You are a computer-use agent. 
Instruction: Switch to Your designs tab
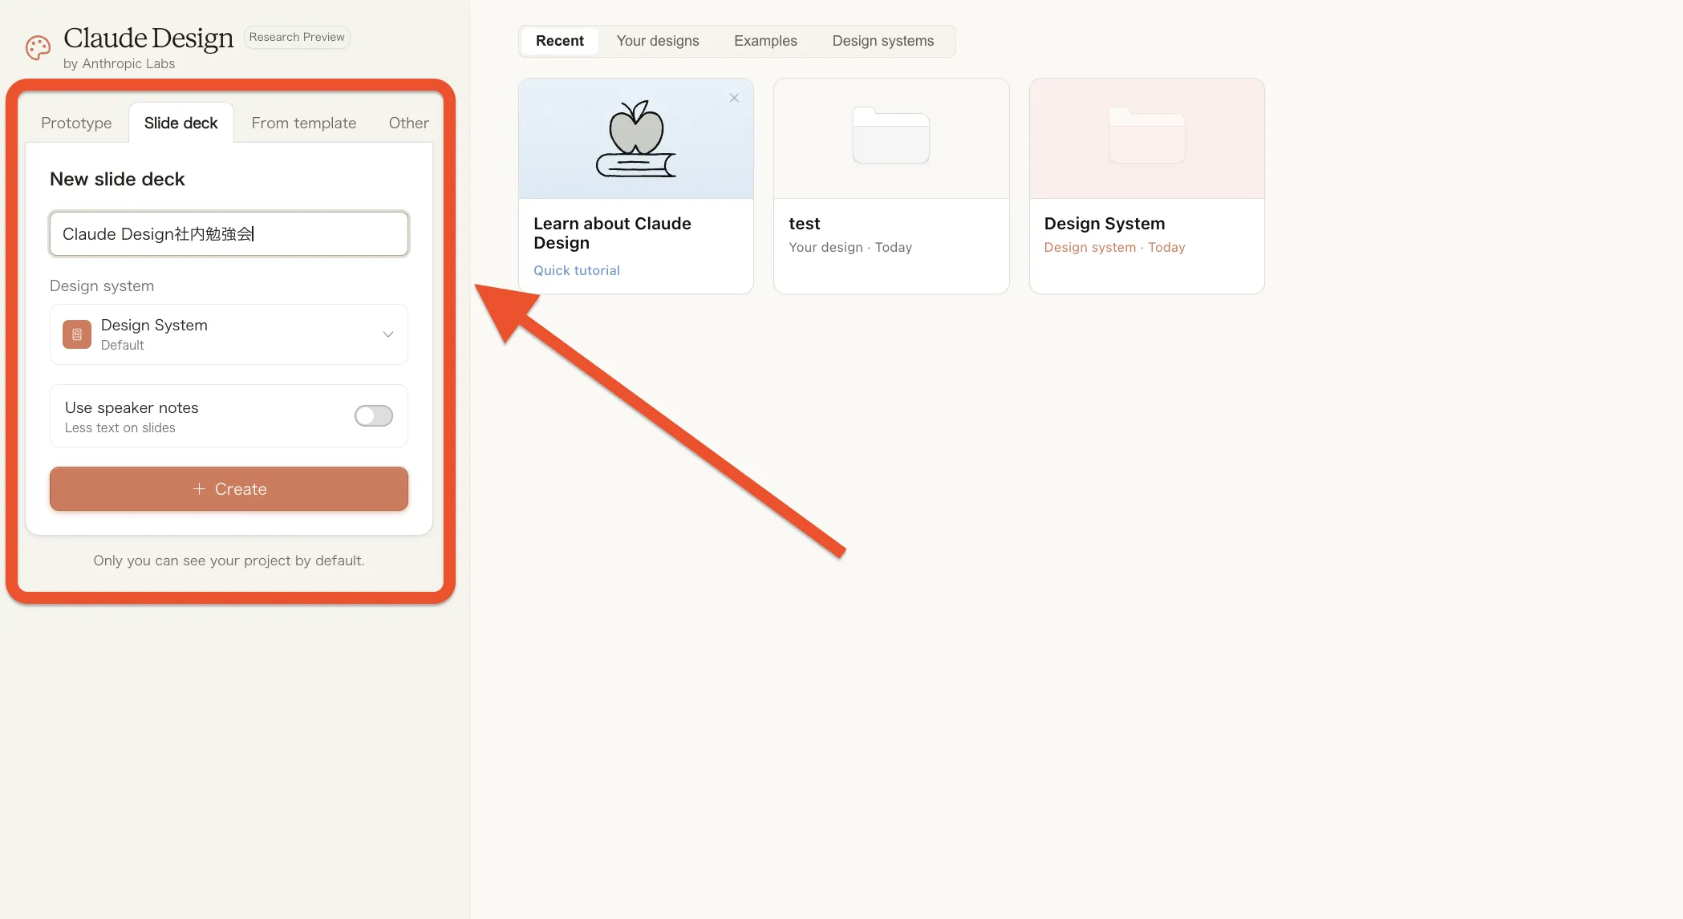tap(657, 41)
